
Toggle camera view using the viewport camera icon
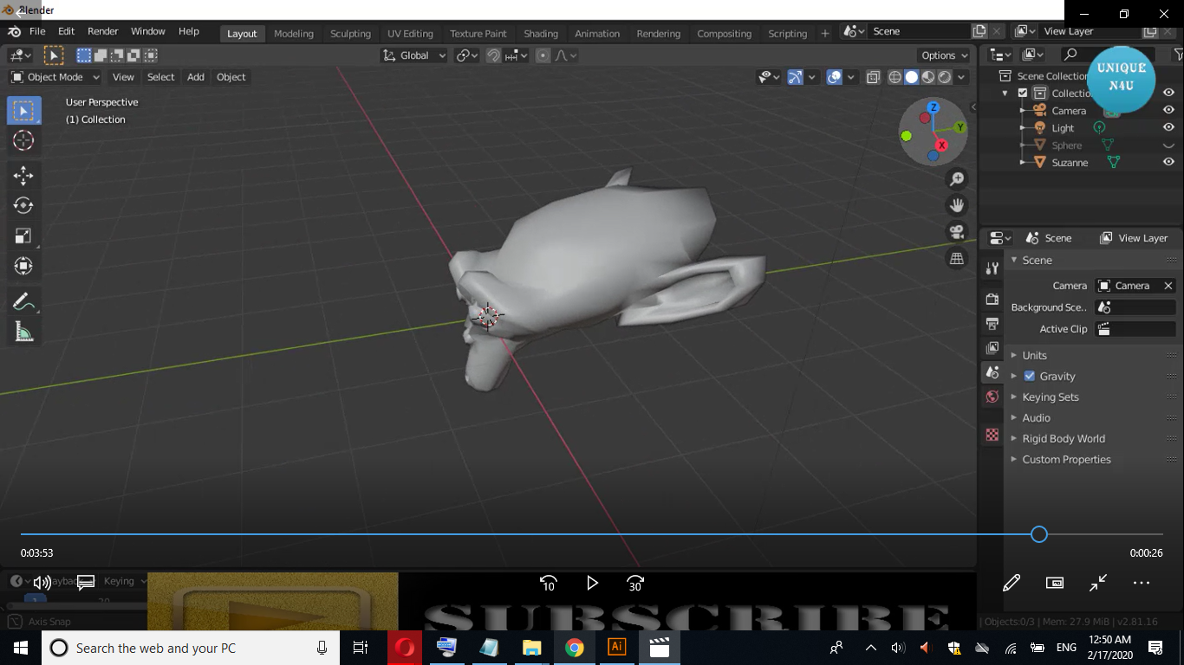click(x=956, y=231)
